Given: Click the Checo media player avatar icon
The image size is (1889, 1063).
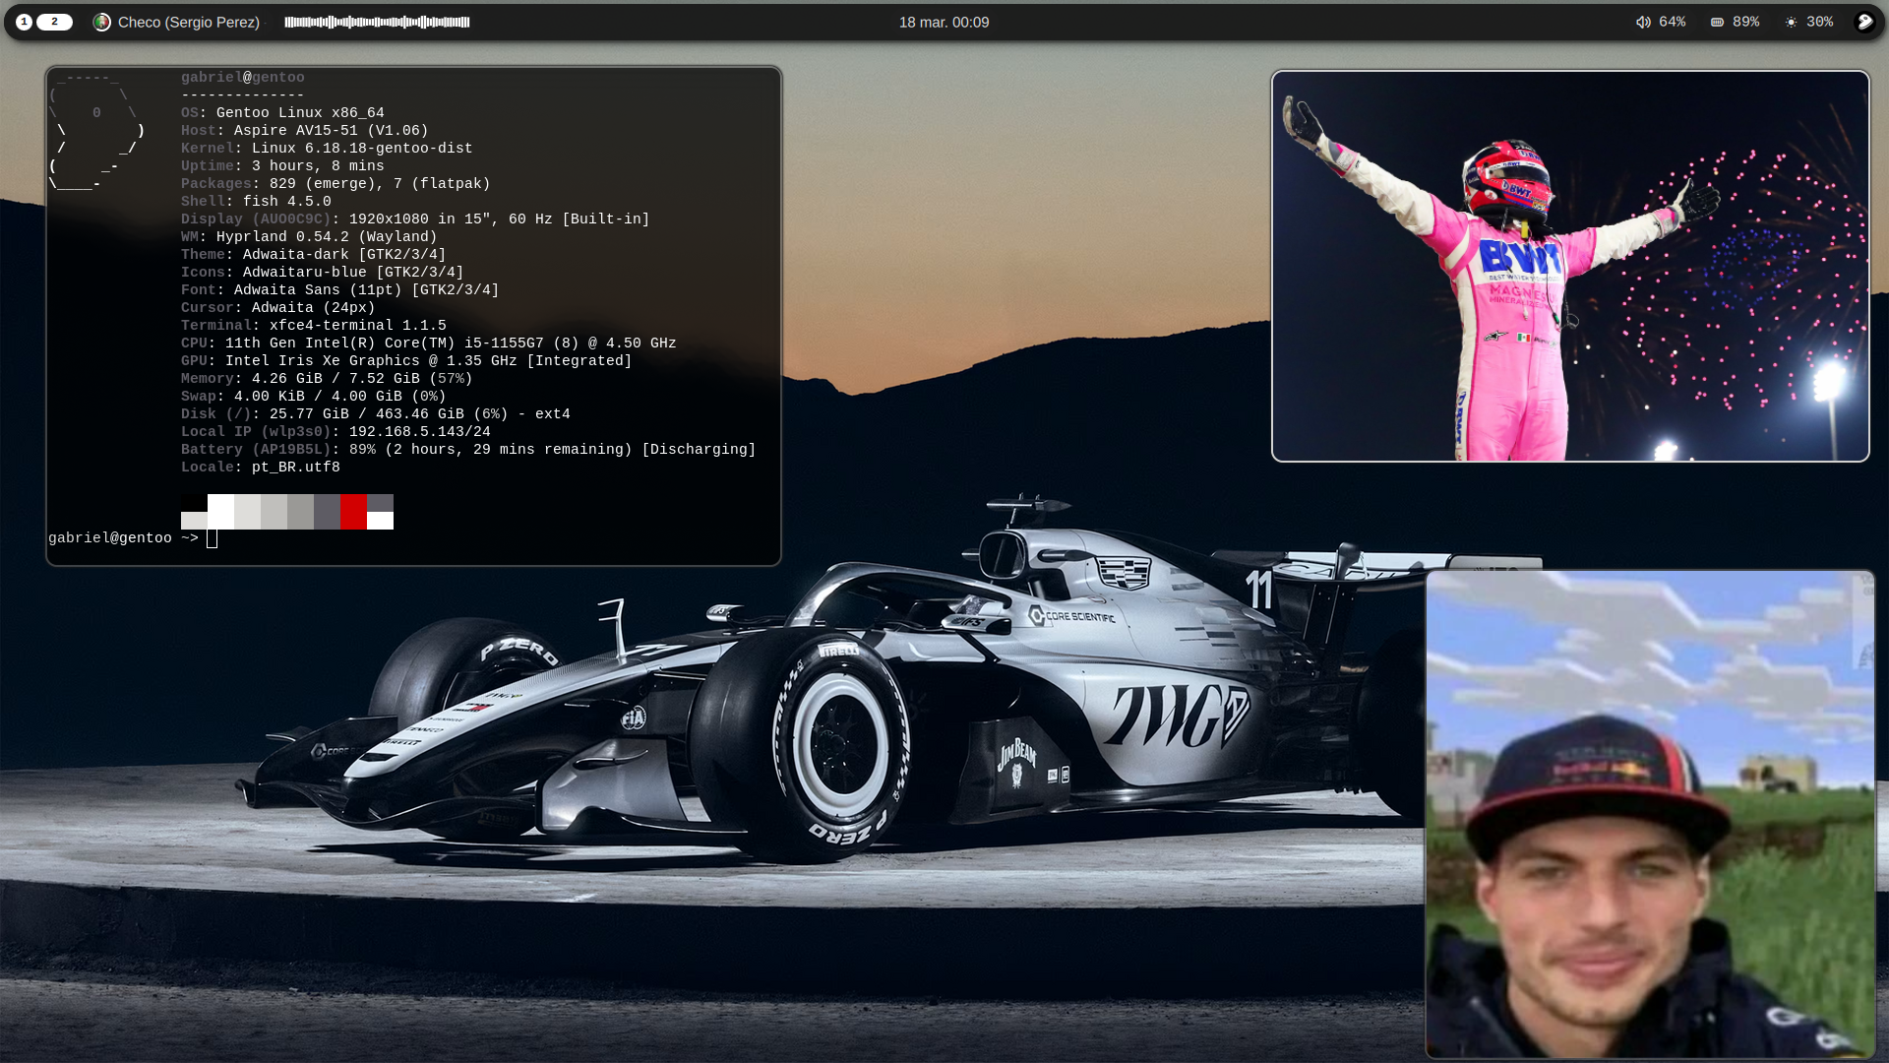Looking at the screenshot, I should 101,22.
